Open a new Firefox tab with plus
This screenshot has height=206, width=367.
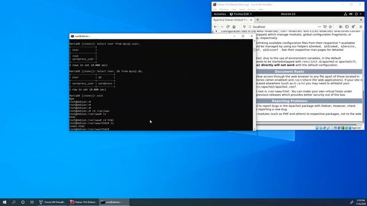[x=257, y=20]
